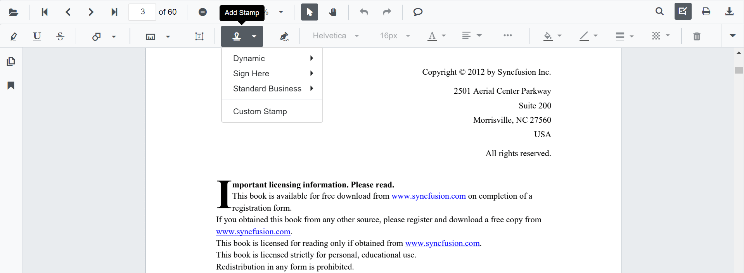
Task: Collapse the stamp dropdown arrow
Action: (x=254, y=36)
